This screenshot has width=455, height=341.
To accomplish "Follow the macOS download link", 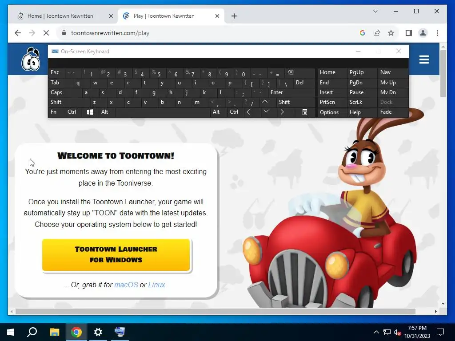I will tap(126, 285).
